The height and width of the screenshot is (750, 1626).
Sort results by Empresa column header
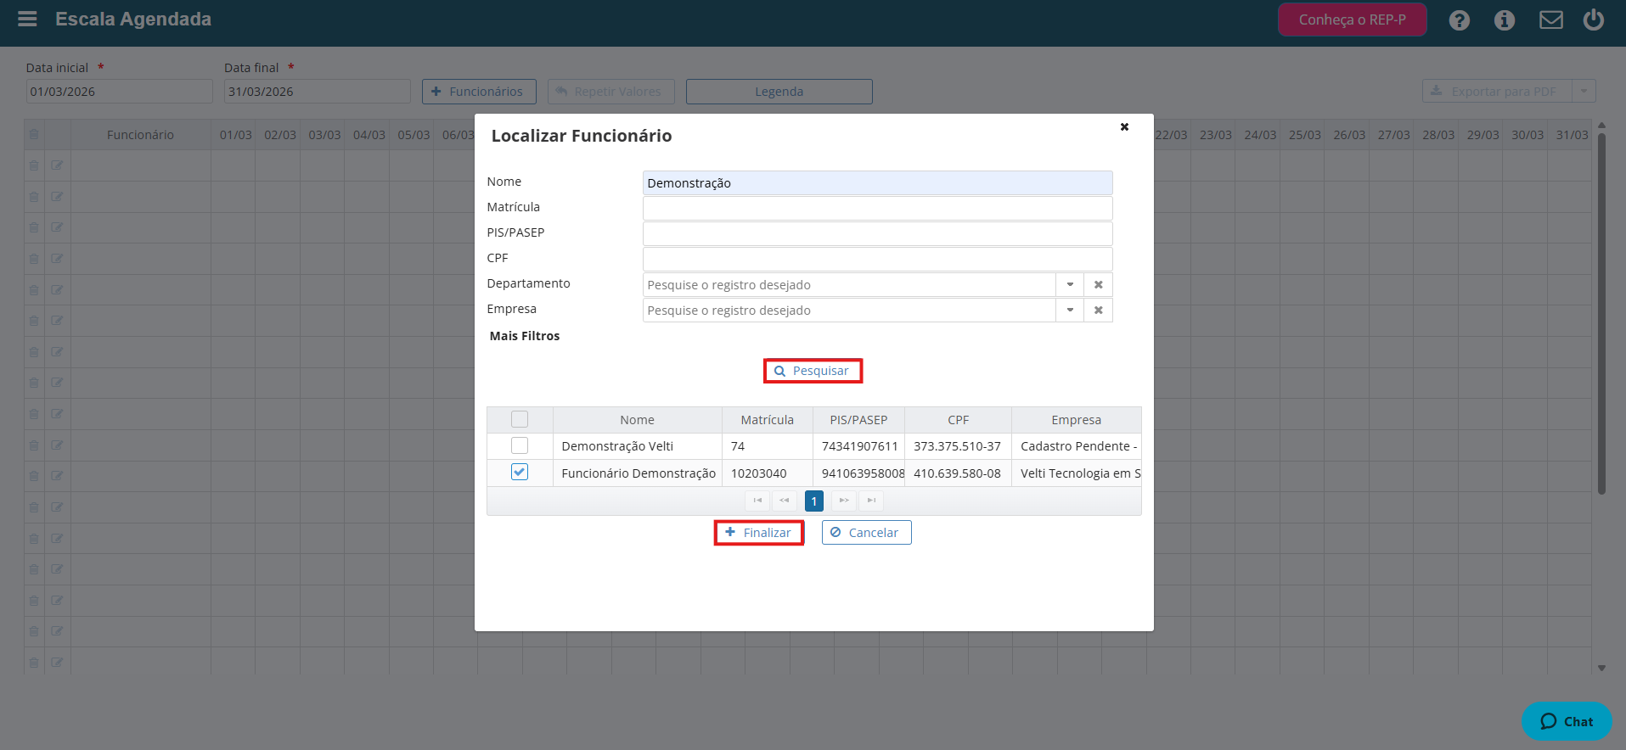coord(1076,420)
